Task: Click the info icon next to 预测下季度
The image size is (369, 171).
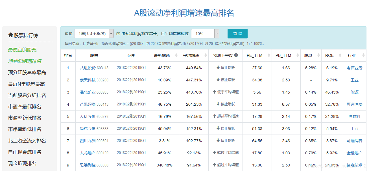Action: click(236, 55)
